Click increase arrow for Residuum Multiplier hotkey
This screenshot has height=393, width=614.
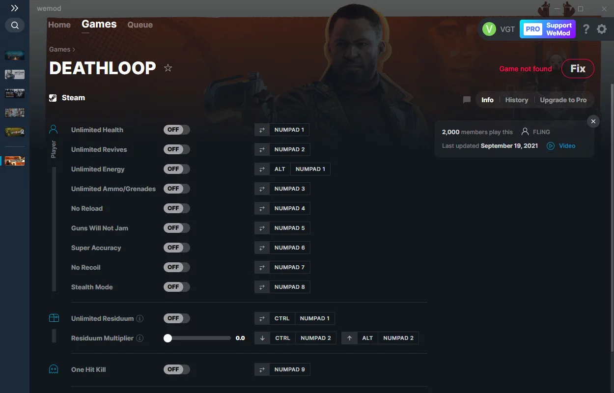point(349,338)
